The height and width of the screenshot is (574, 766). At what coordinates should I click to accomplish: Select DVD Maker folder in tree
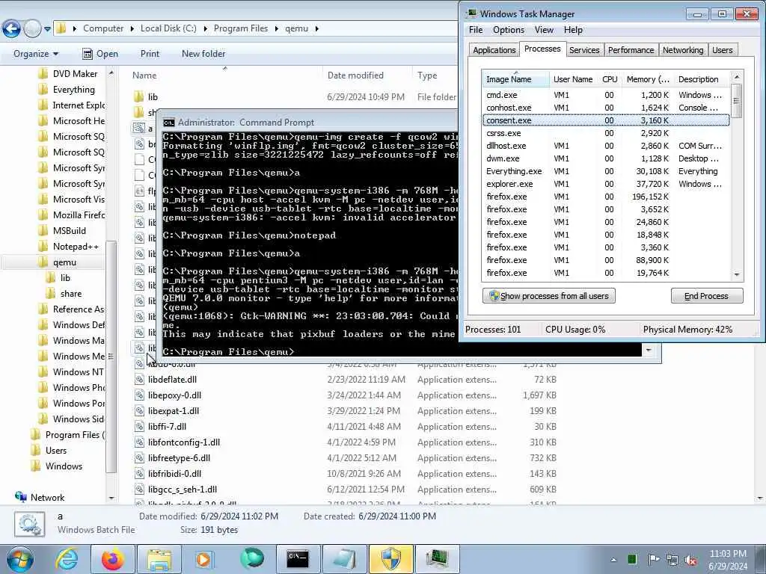point(74,74)
